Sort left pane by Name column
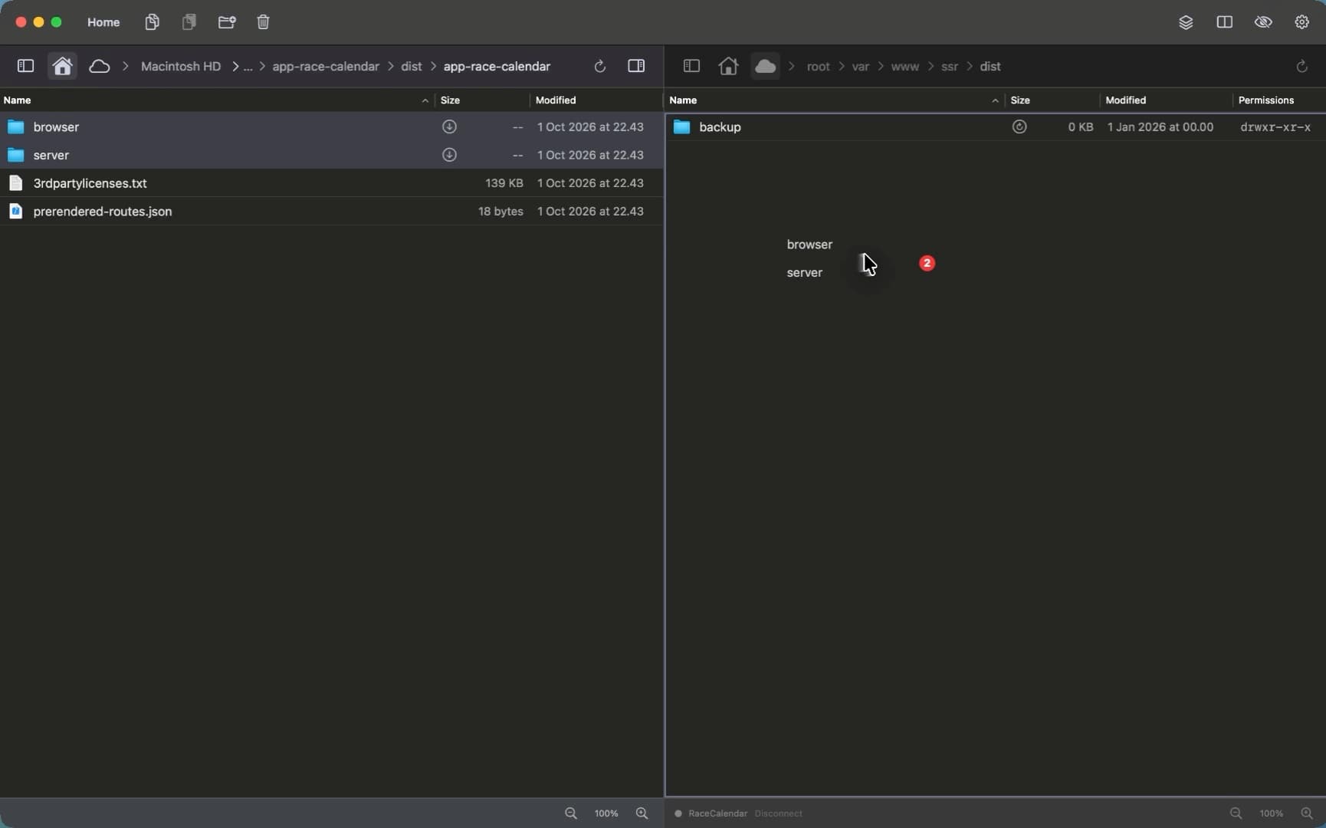This screenshot has height=828, width=1326. click(x=217, y=100)
